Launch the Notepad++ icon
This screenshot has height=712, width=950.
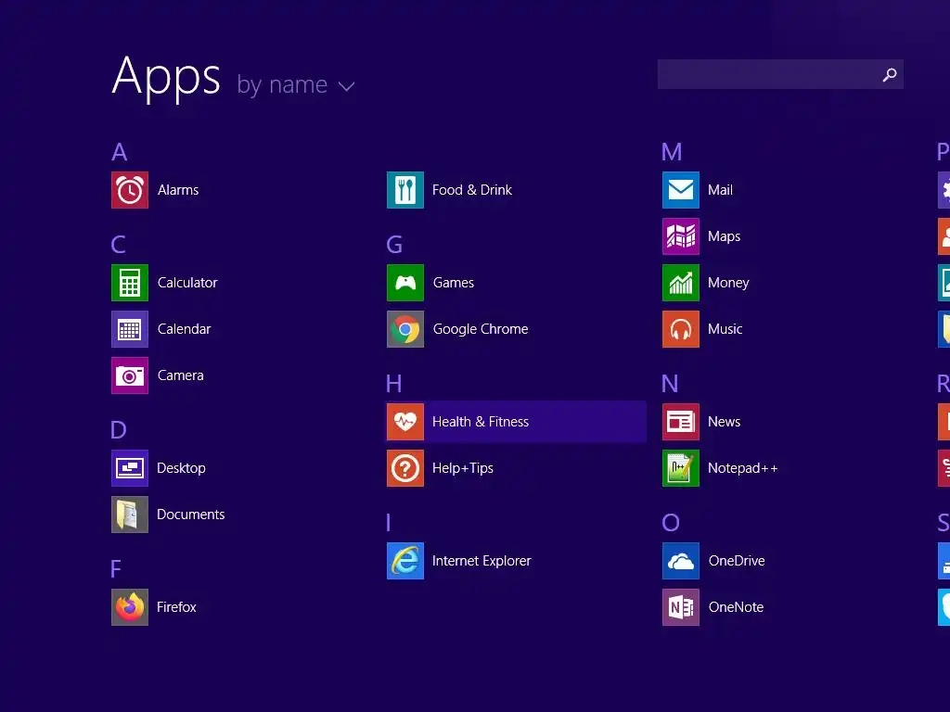click(681, 468)
